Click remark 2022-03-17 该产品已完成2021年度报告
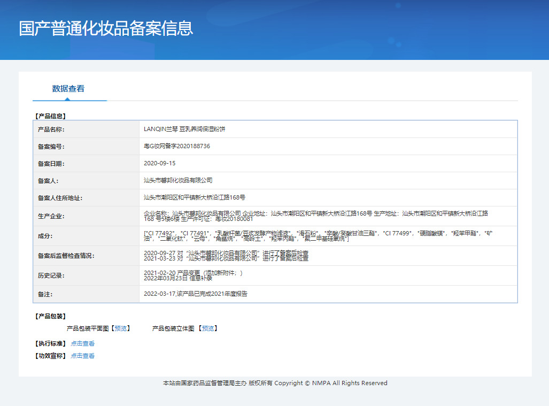 point(196,294)
